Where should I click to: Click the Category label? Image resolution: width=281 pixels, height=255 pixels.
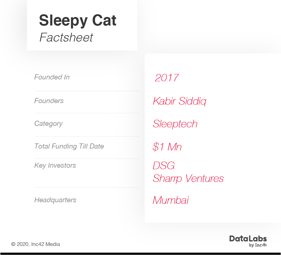coord(48,123)
